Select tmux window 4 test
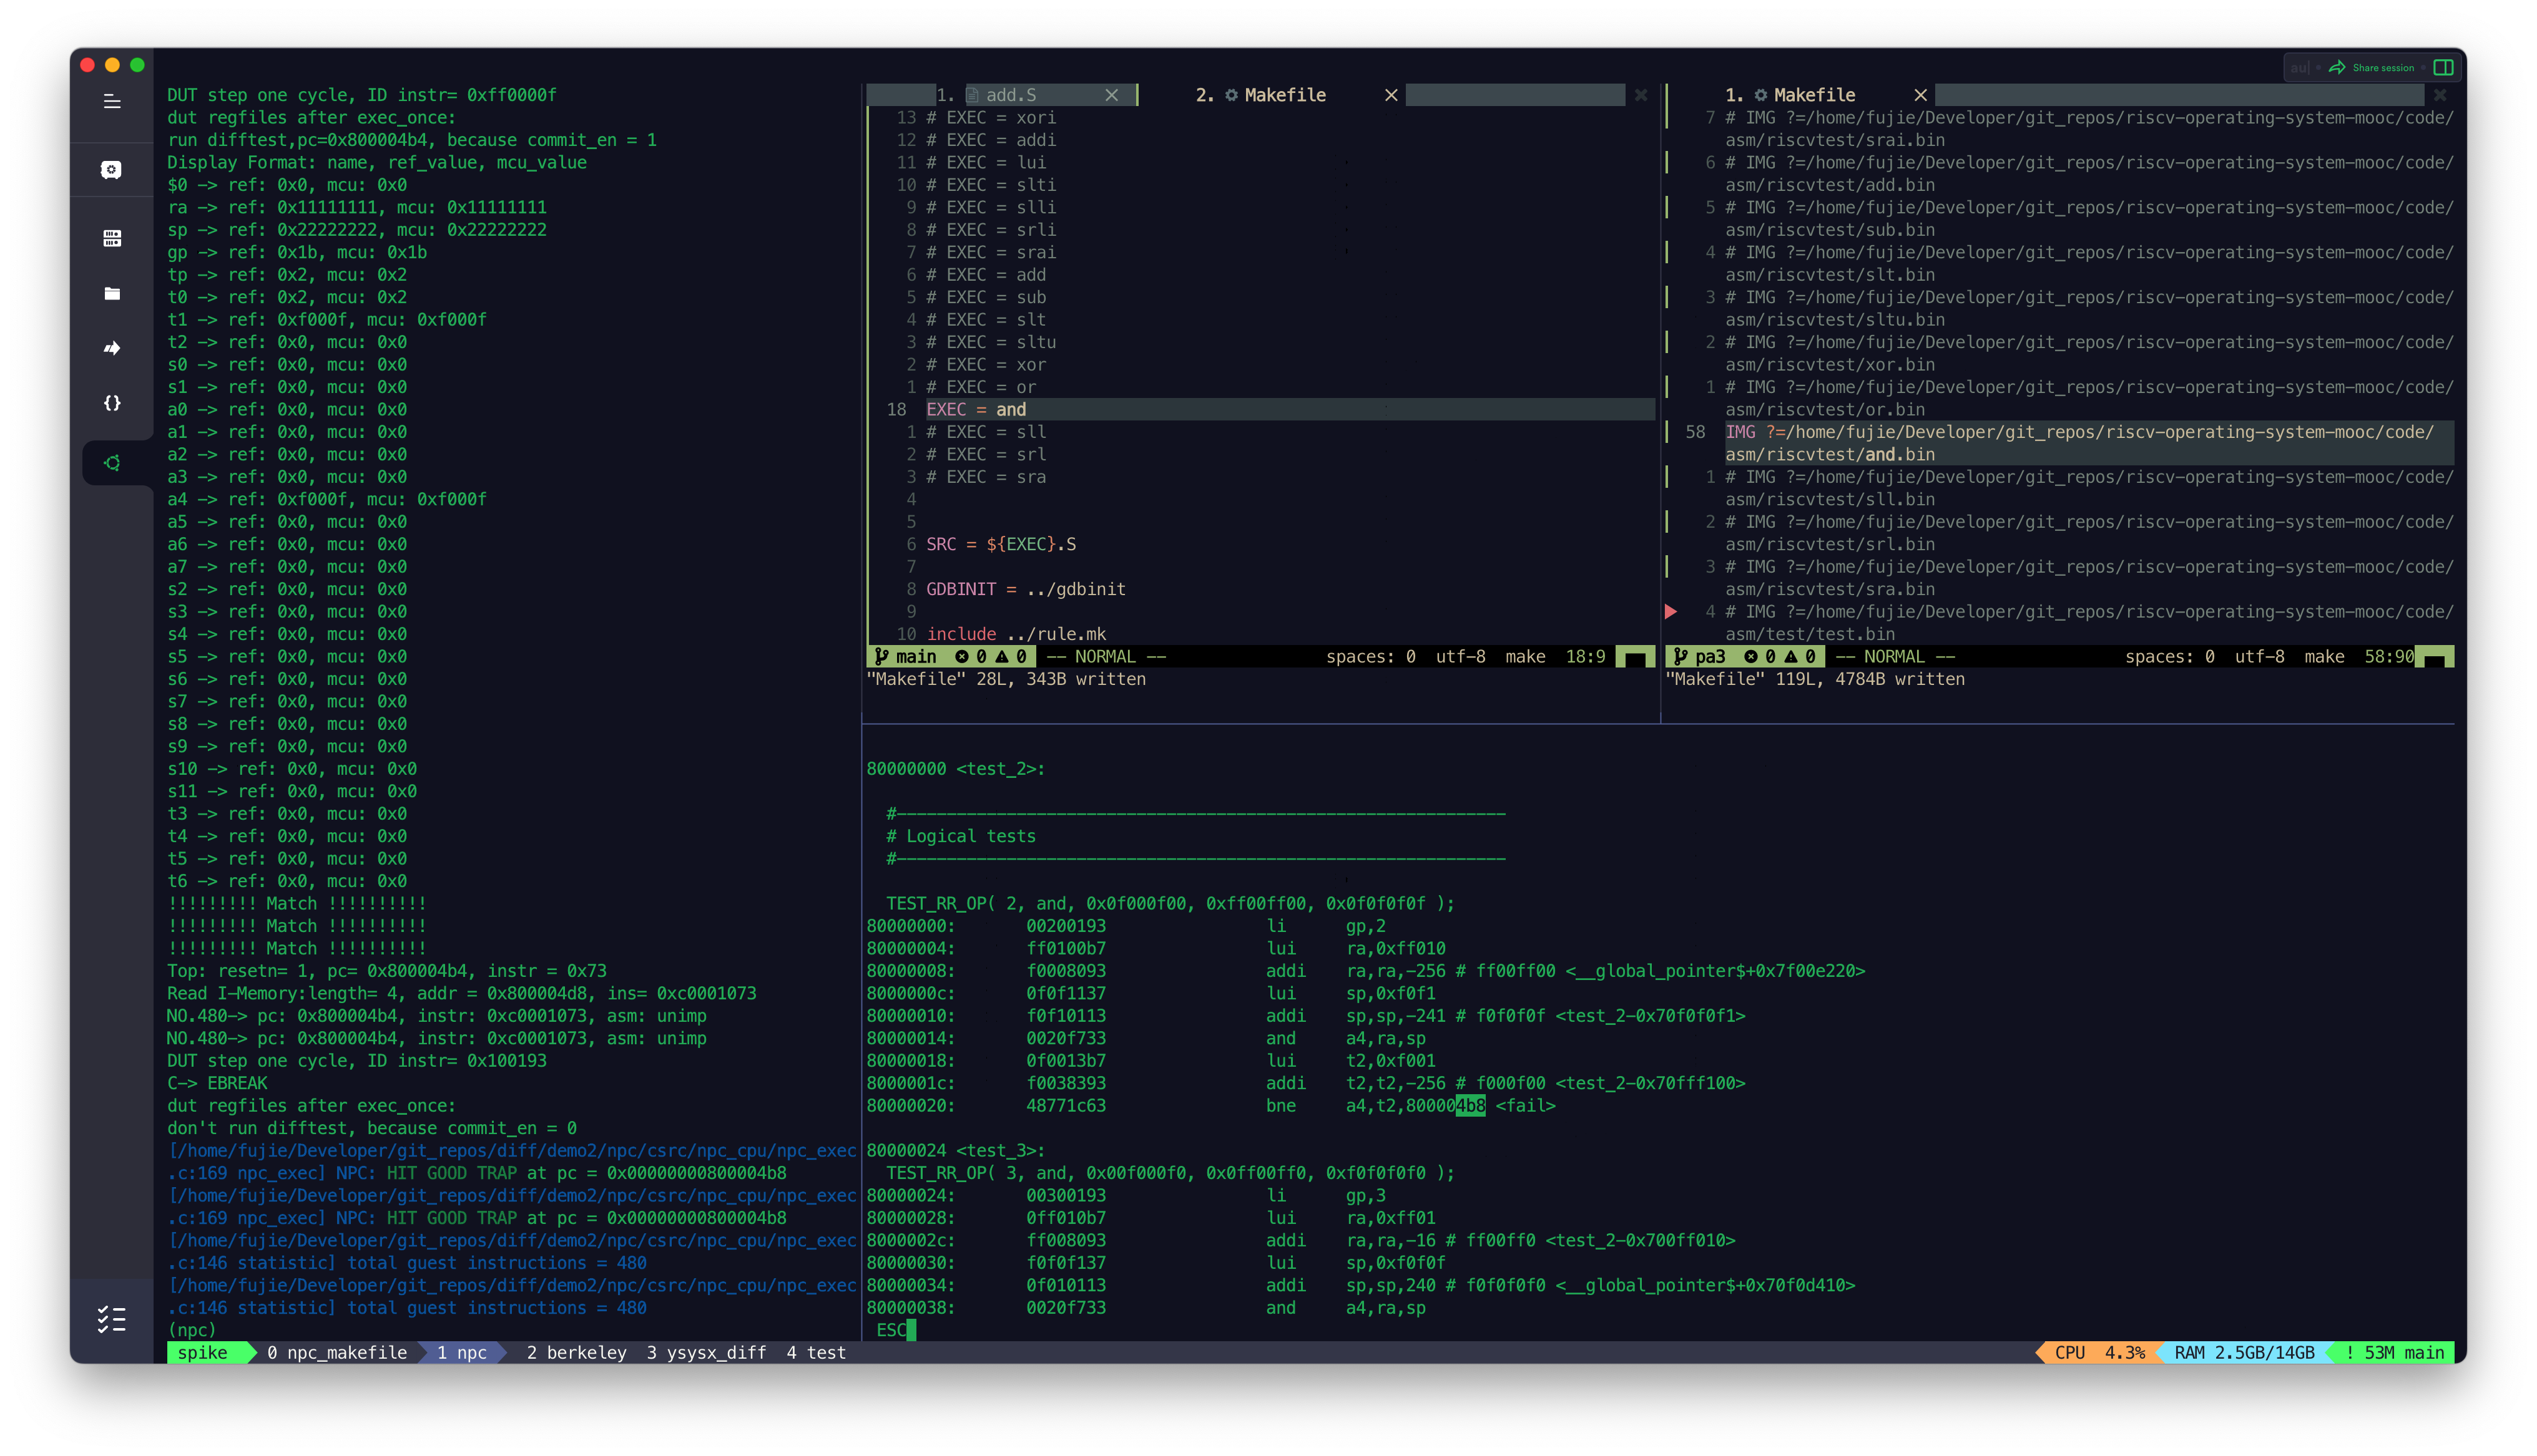Screen dimensions: 2537x1456 pyautogui.click(x=817, y=1352)
